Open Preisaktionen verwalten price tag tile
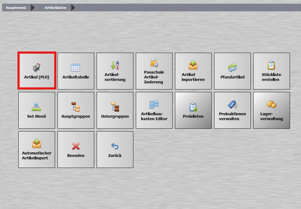This screenshot has width=301, height=209. [232, 110]
